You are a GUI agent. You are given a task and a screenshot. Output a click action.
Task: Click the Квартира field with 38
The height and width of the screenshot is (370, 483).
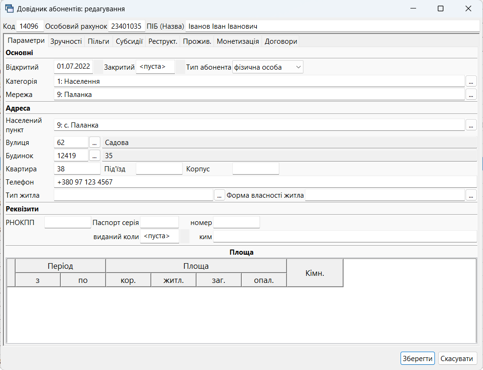click(77, 169)
